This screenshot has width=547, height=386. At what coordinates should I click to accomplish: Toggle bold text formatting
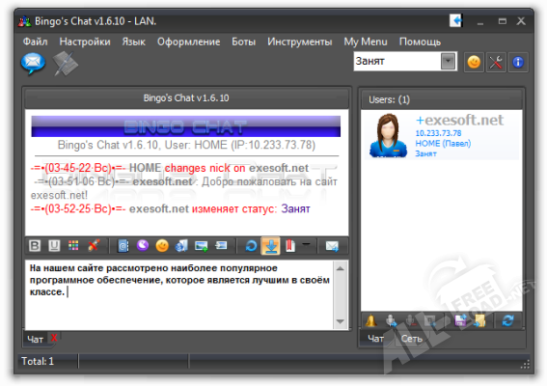(35, 246)
